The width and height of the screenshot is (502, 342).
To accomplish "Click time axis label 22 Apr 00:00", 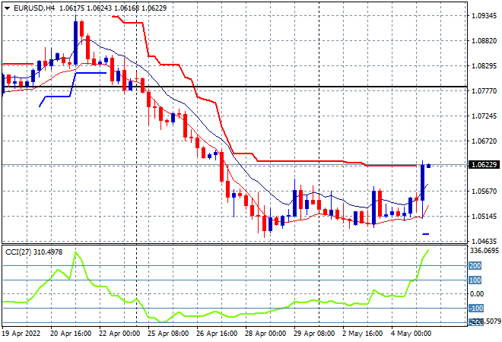I will pyautogui.click(x=119, y=334).
